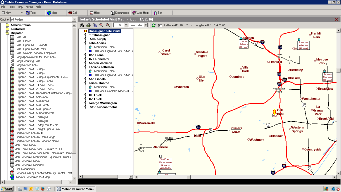Select ABC Supply in technician tree

(98, 39)
